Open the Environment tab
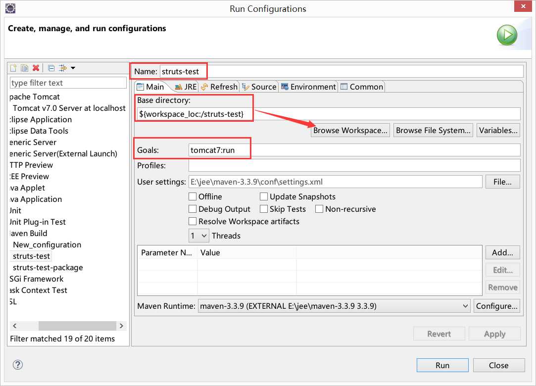The image size is (536, 386). pos(308,87)
